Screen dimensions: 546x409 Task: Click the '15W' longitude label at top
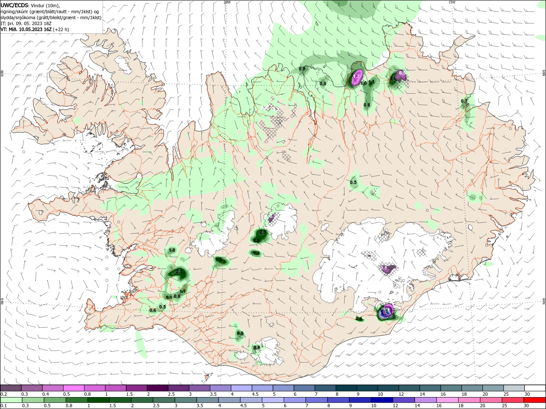pos(452,2)
